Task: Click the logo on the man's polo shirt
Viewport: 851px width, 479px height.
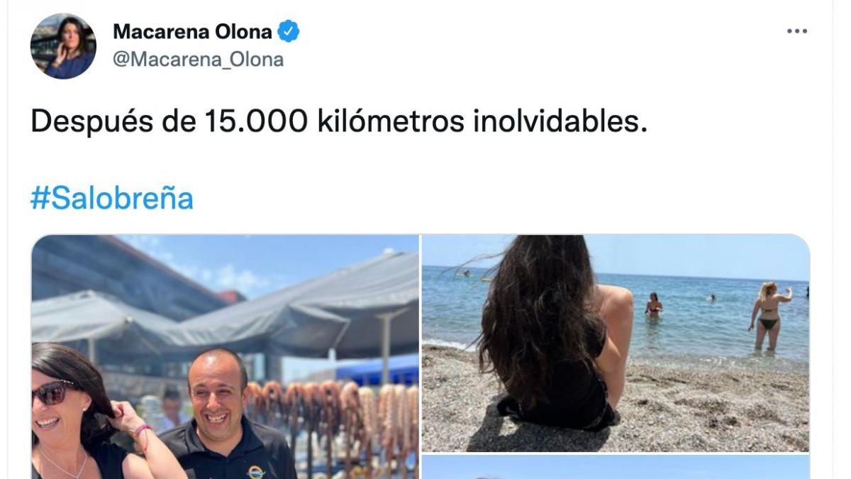Action: (x=256, y=472)
